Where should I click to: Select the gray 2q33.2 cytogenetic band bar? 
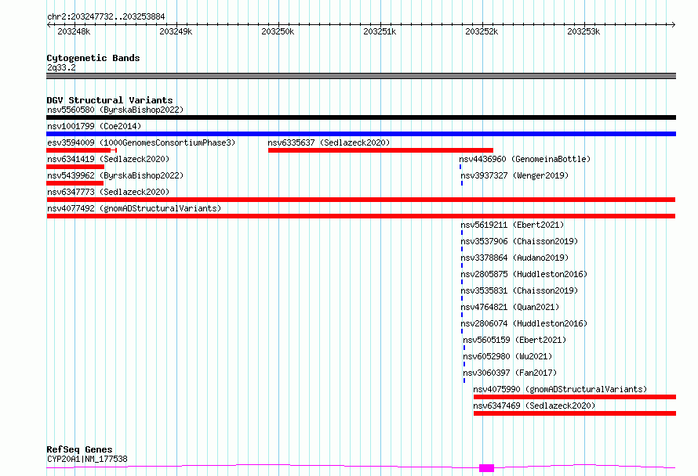click(x=361, y=76)
